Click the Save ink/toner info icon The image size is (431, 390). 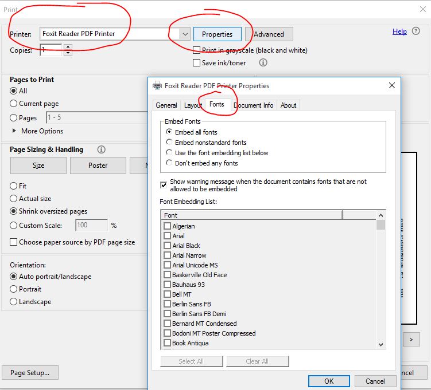click(x=263, y=63)
